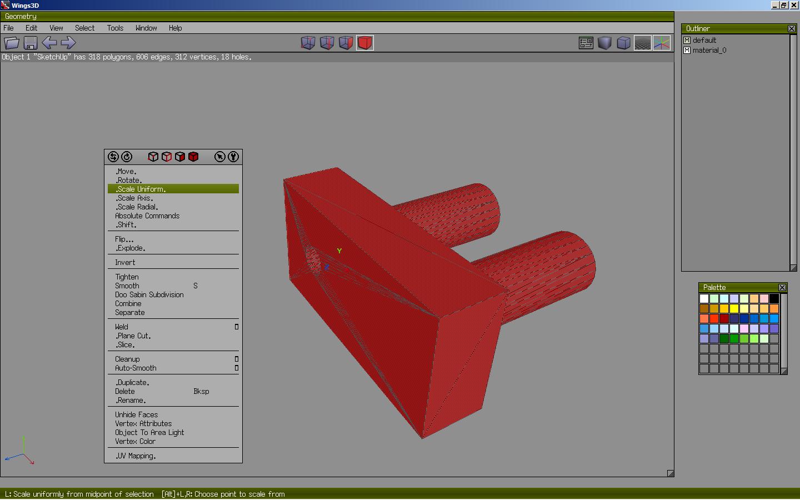The width and height of the screenshot is (800, 500).
Task: Click the Outliner vertical scrollbar
Action: pos(793,150)
